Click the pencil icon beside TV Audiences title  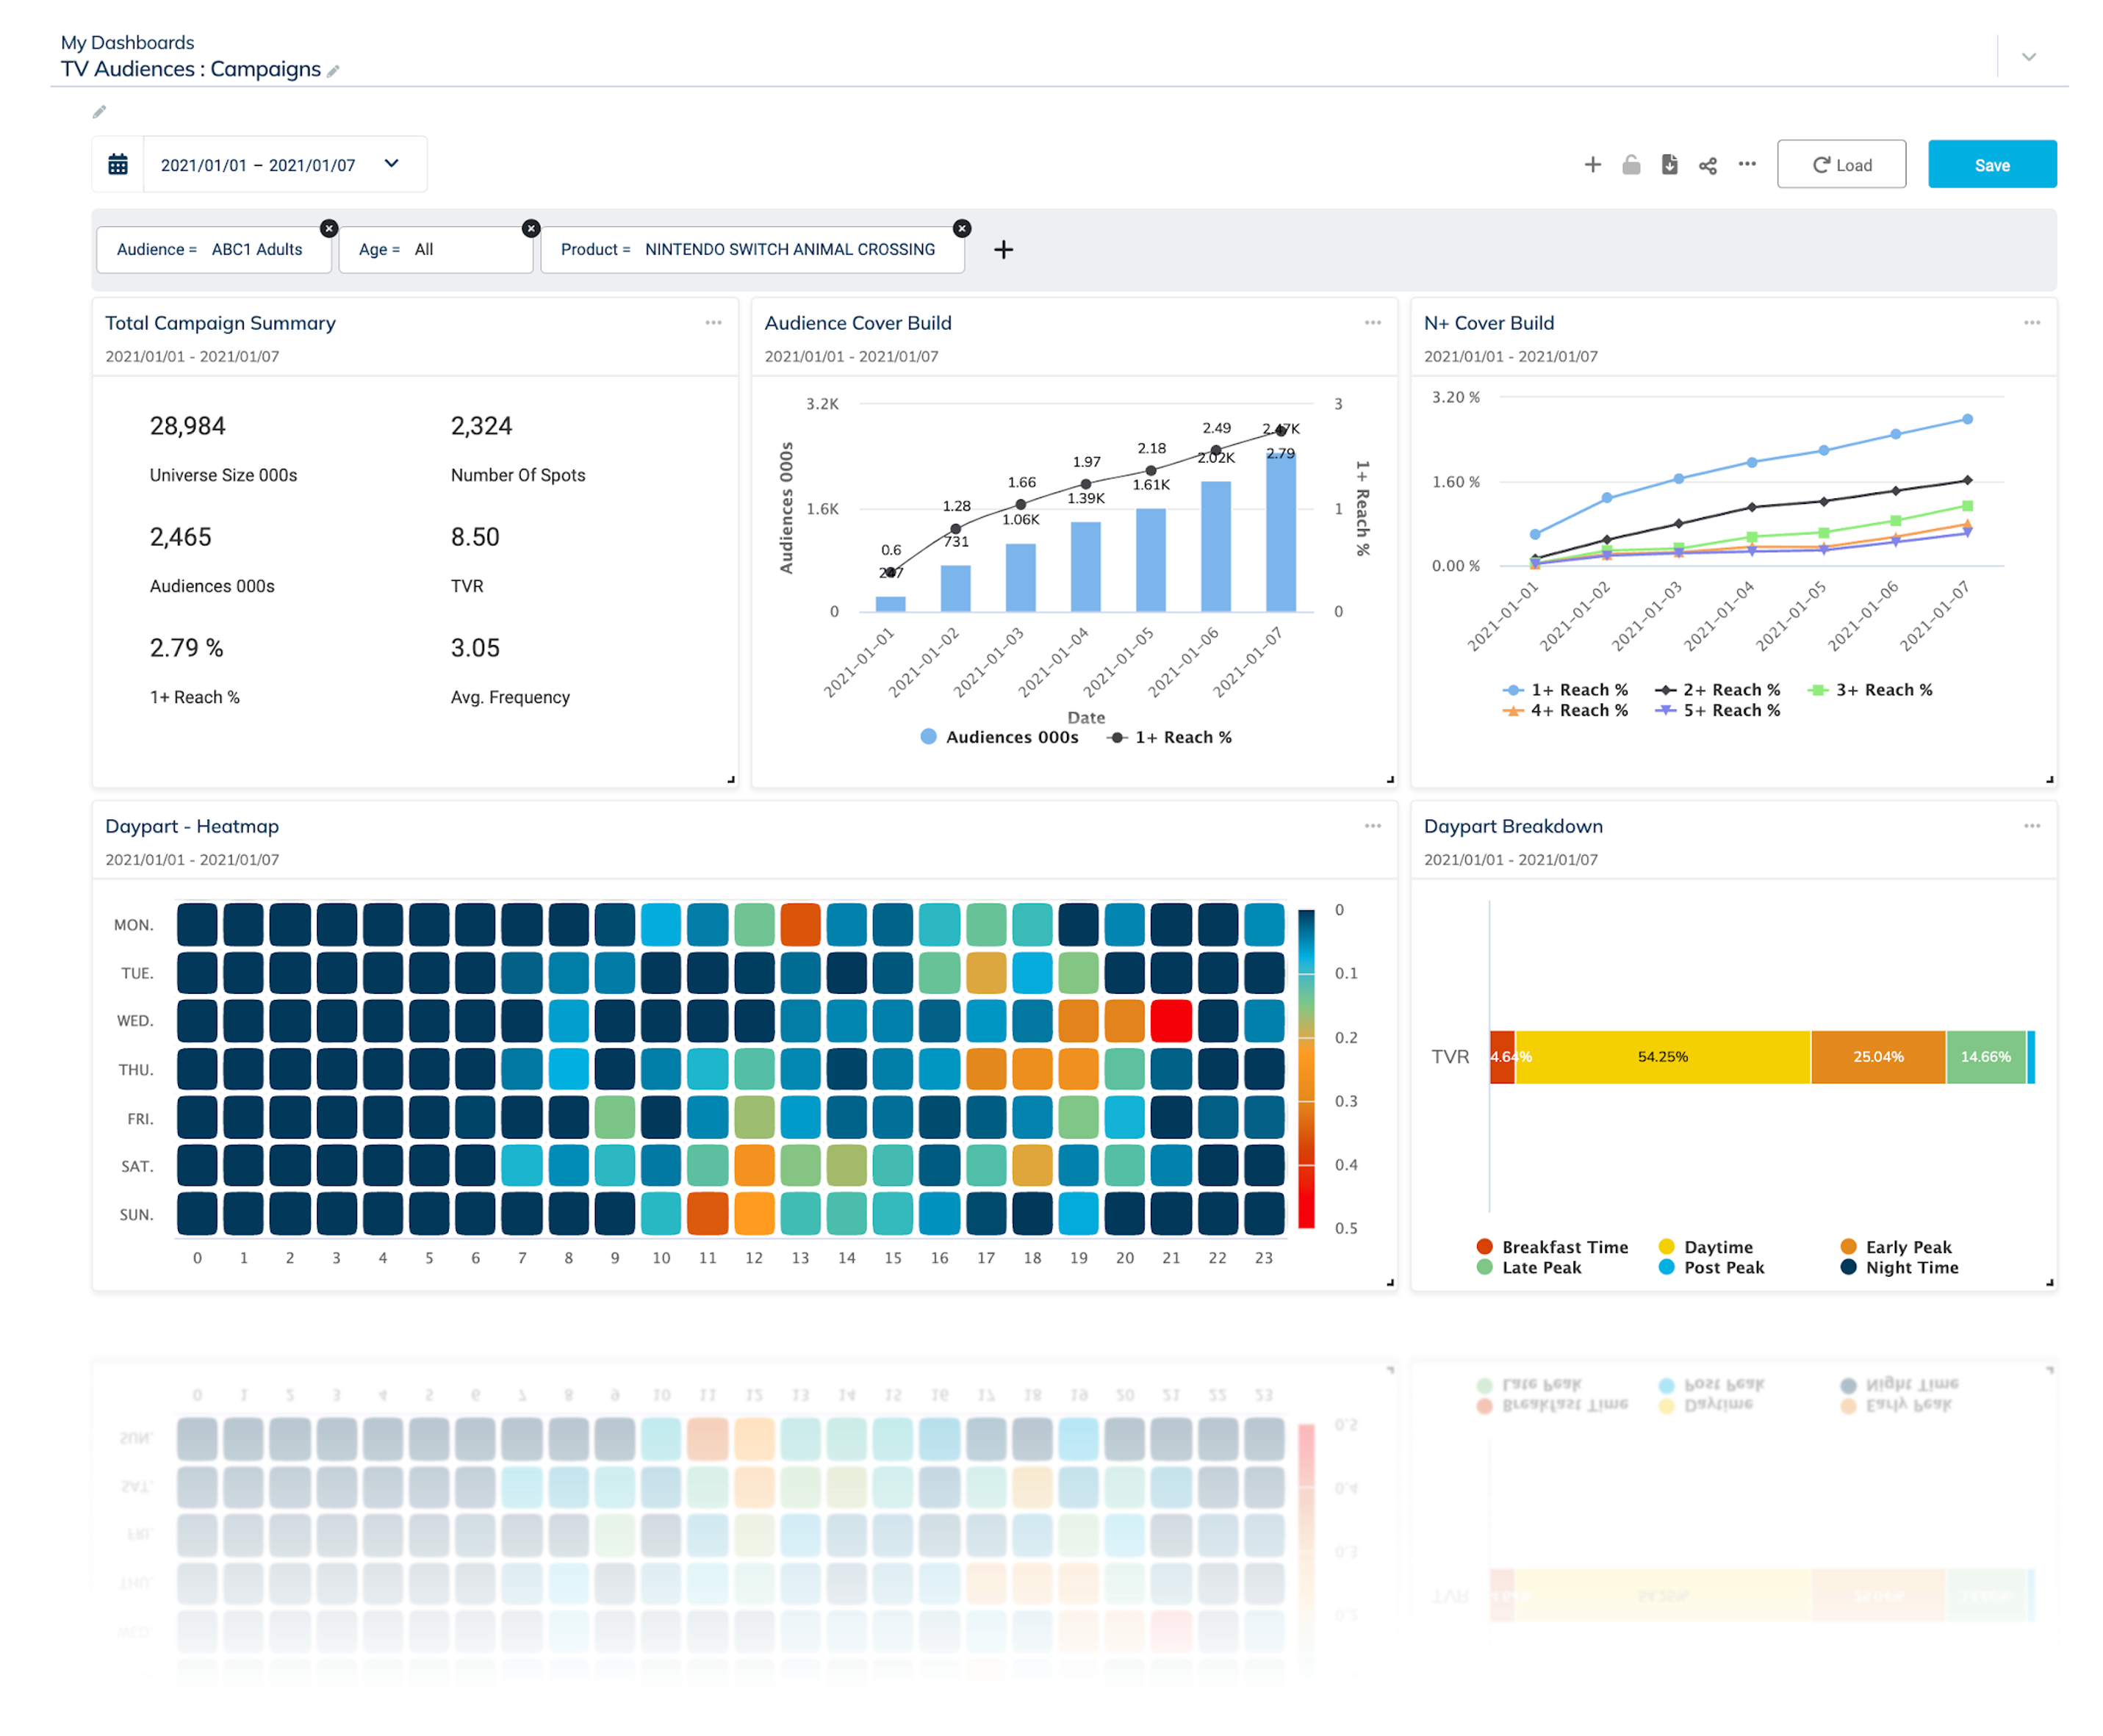334,70
